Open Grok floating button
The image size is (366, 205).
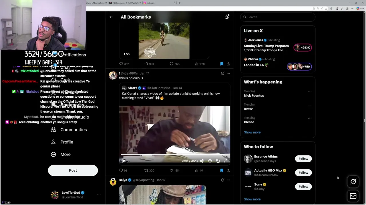(x=353, y=182)
